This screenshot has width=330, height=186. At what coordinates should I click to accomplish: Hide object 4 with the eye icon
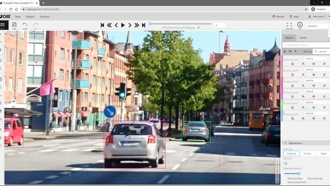click(313, 97)
